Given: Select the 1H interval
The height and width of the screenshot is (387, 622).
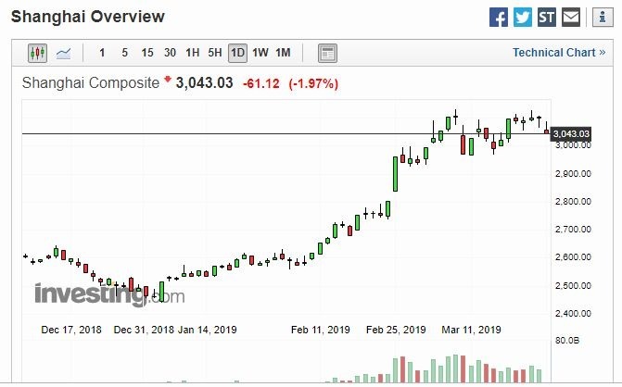Looking at the screenshot, I should pos(193,53).
